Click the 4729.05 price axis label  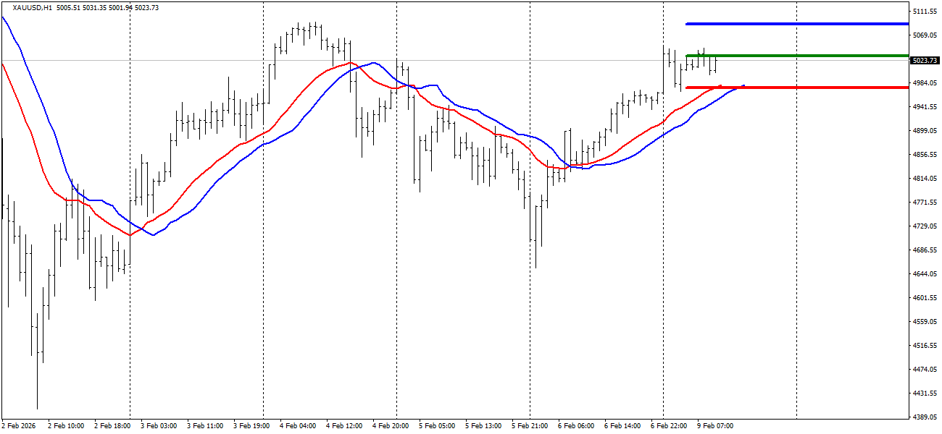click(x=925, y=226)
